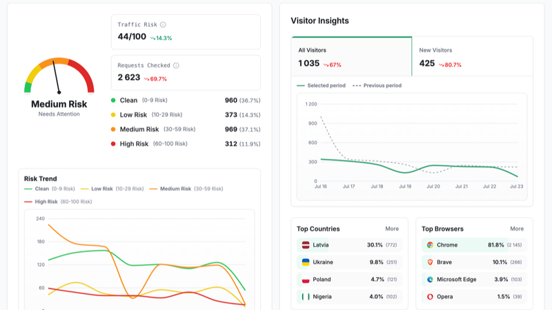Click the Brave browser icon
The width and height of the screenshot is (552, 310).
430,262
